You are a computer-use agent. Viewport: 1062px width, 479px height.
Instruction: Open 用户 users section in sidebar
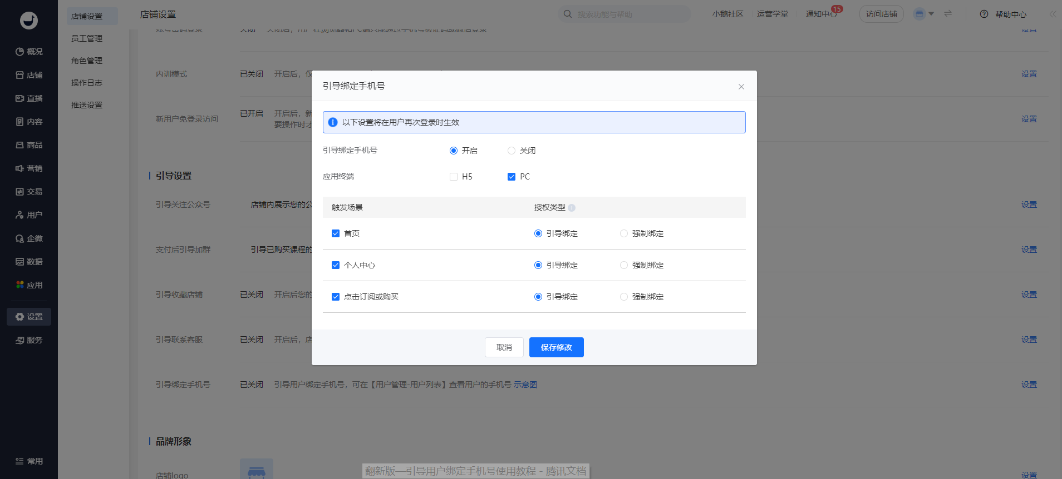[x=29, y=215]
